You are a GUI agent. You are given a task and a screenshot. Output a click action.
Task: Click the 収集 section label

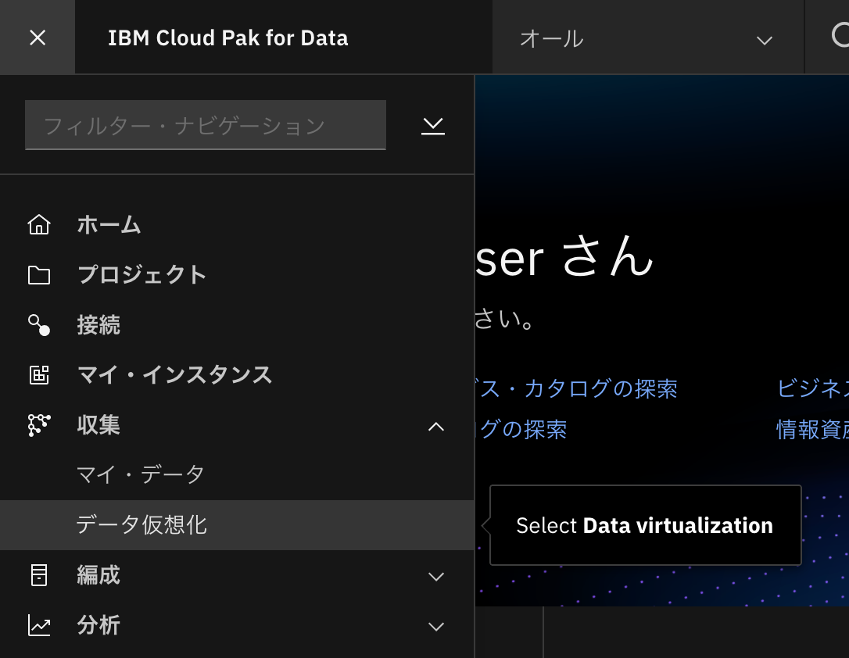(98, 425)
